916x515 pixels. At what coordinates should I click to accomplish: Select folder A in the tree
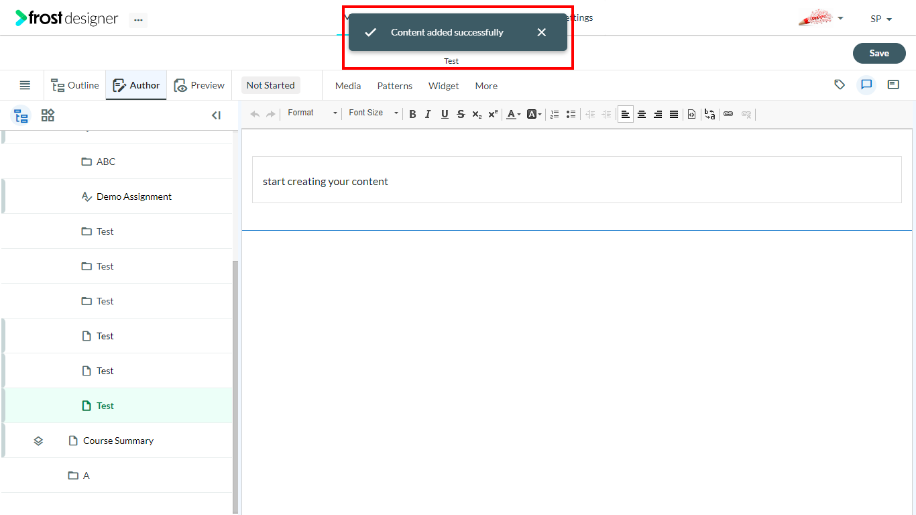point(116,475)
